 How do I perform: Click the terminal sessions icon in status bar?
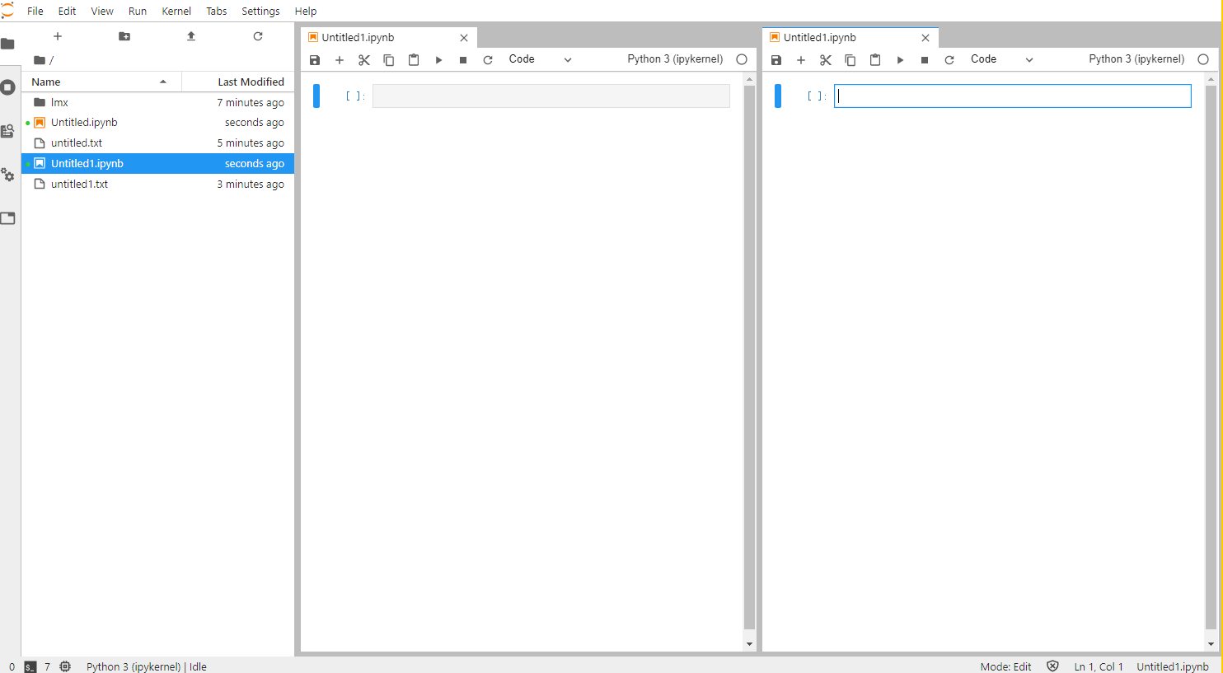click(x=30, y=666)
